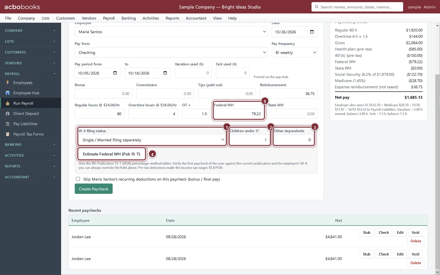
Task: Delete Jordan Lee's 09/28/2026 paycheck
Action: [x=416, y=241]
